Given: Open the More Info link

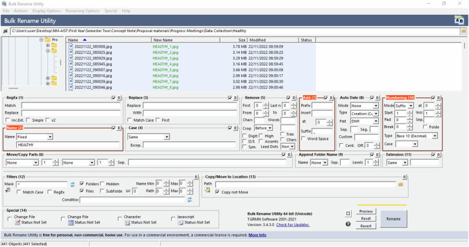Looking at the screenshot, I should 257,235.
